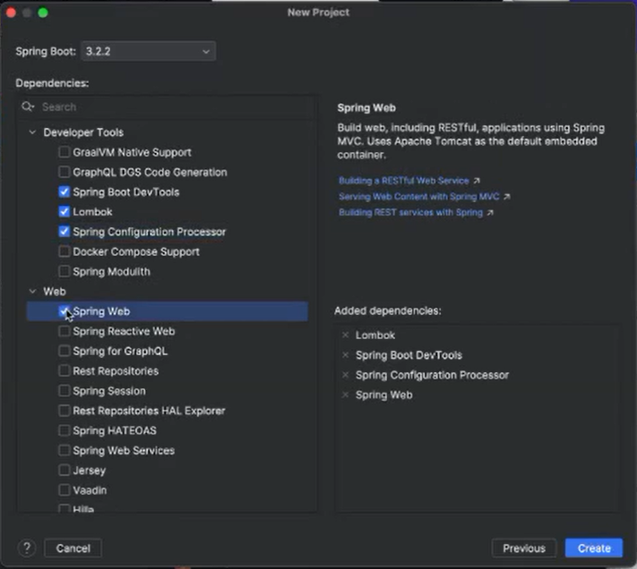This screenshot has height=569, width=637.
Task: Collapse the Developer Tools group
Action: point(32,132)
